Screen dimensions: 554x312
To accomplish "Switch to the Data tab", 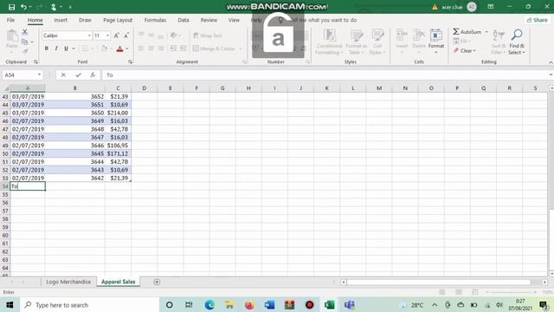I will pyautogui.click(x=184, y=20).
